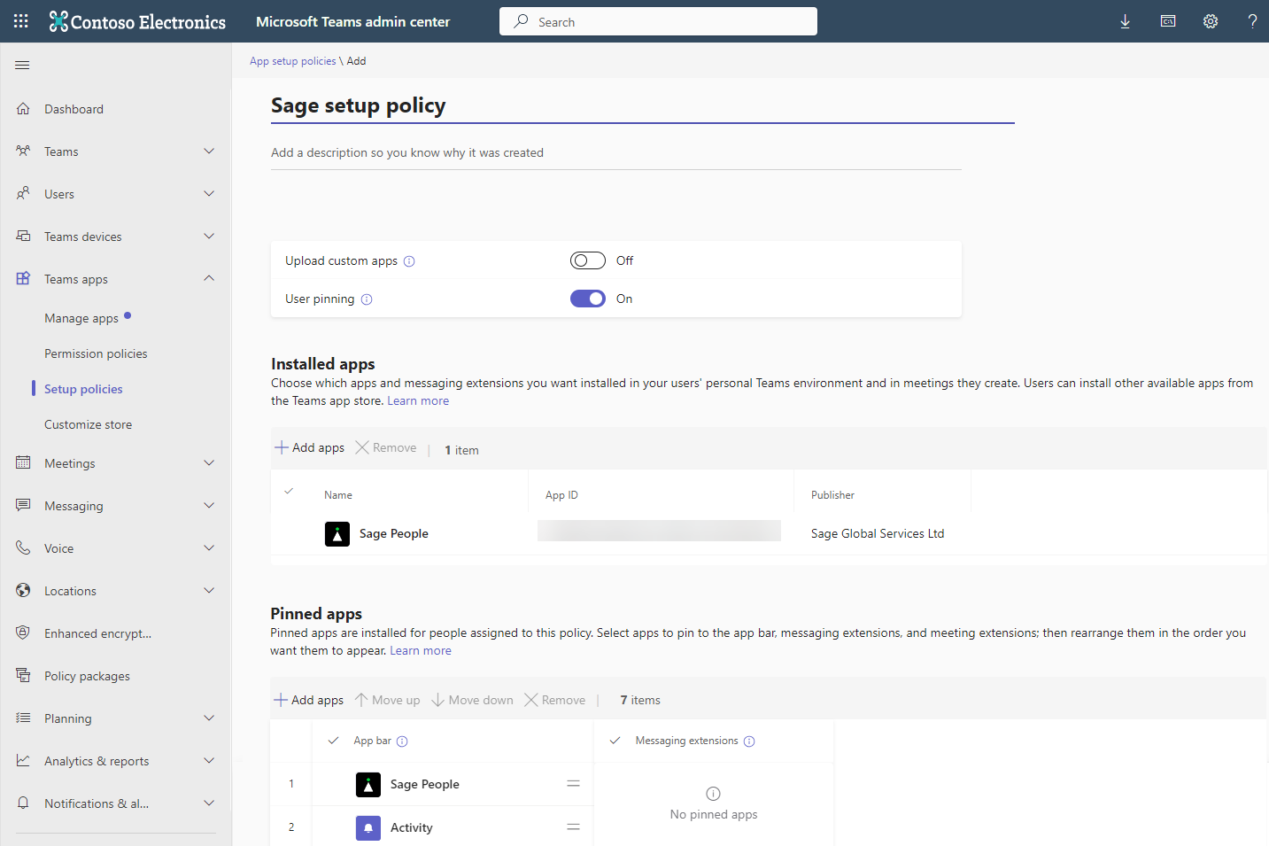Go to Dashboard in the sidebar

pos(74,109)
